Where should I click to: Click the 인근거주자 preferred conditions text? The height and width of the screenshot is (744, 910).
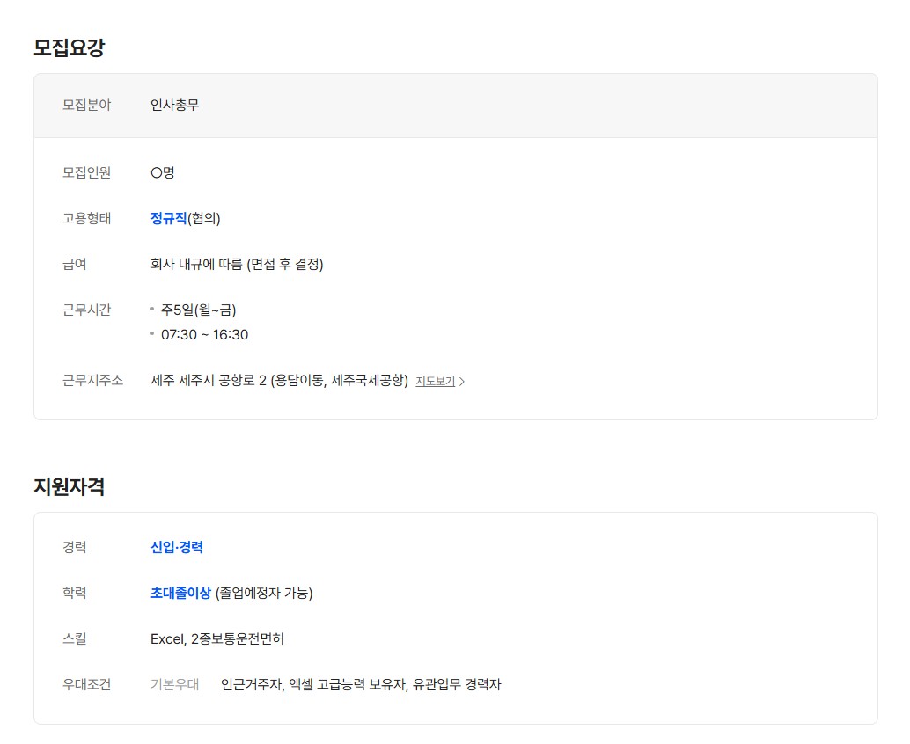251,684
